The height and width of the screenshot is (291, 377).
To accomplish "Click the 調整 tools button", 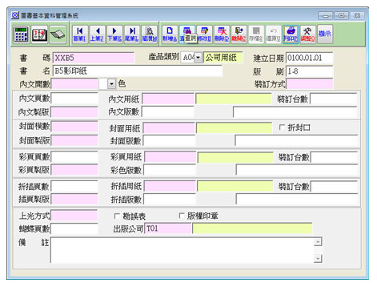I will (x=308, y=34).
